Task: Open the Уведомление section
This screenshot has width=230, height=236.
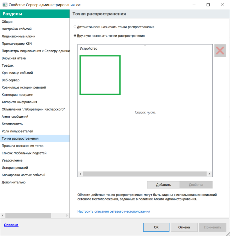Action: (x=35, y=160)
